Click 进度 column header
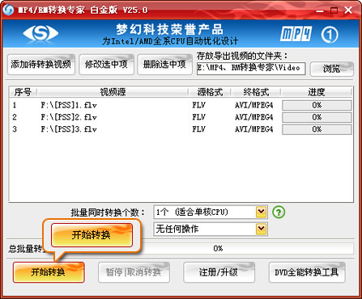The image size is (362, 299). click(x=317, y=92)
